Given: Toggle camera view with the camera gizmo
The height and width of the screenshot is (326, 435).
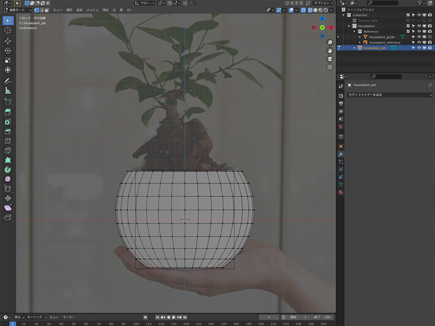Looking at the screenshot, I should (330, 59).
